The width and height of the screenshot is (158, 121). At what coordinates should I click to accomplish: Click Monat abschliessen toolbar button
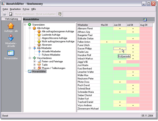[x=25, y=14]
